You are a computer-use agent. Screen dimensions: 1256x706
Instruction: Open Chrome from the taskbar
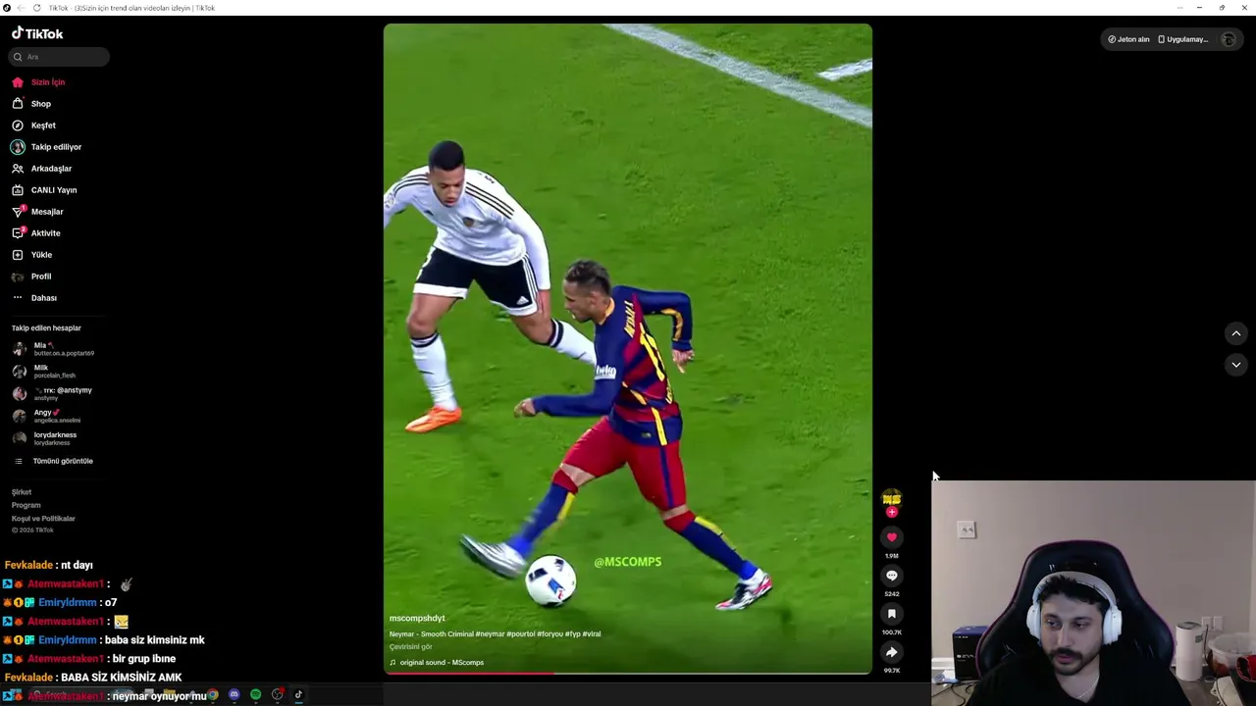[212, 695]
